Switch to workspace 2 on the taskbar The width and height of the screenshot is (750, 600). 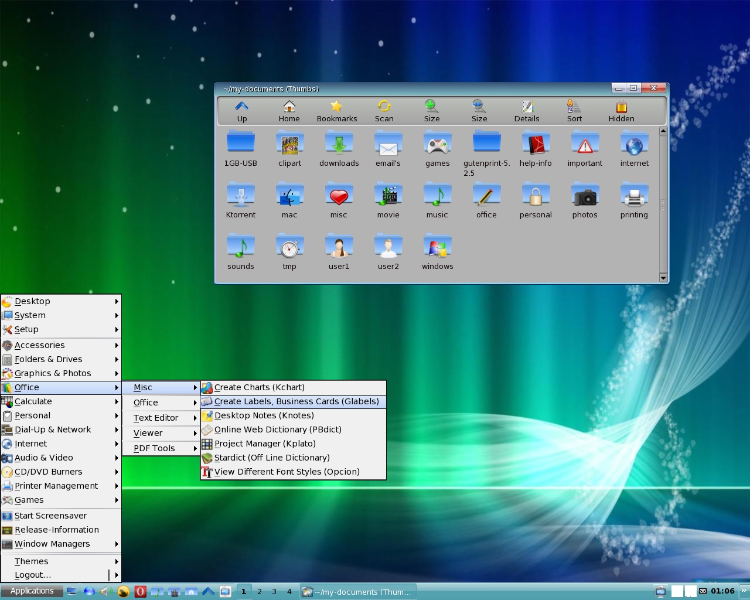click(x=259, y=591)
